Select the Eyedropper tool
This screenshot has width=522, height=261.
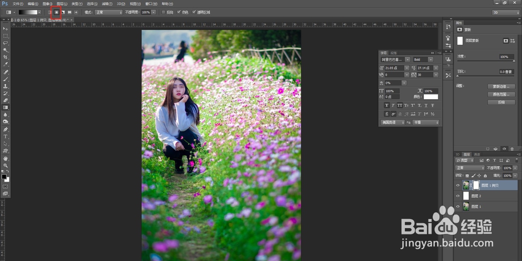[5, 64]
